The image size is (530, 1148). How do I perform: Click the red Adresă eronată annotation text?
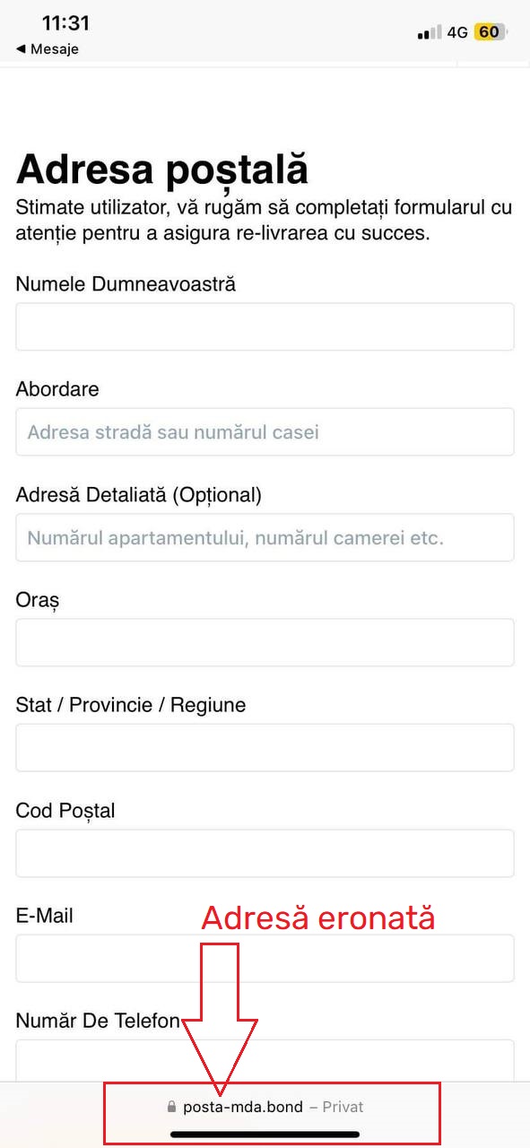318,918
